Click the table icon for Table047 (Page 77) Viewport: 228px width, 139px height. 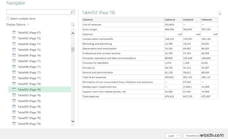pos(14,61)
